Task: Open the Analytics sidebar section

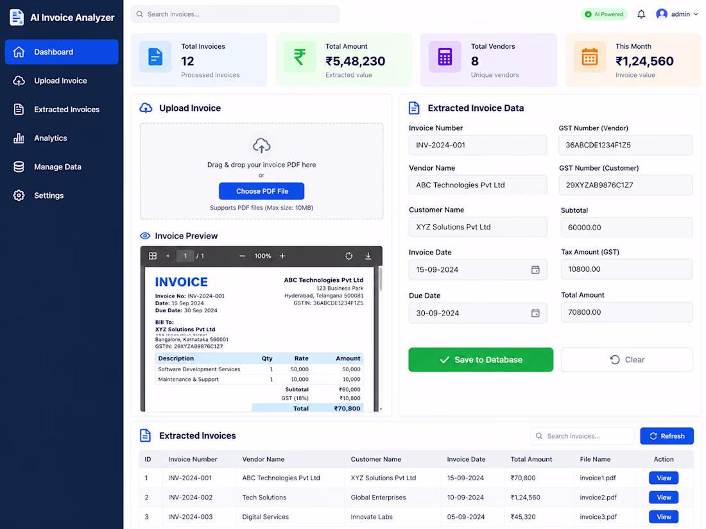Action: [62, 138]
